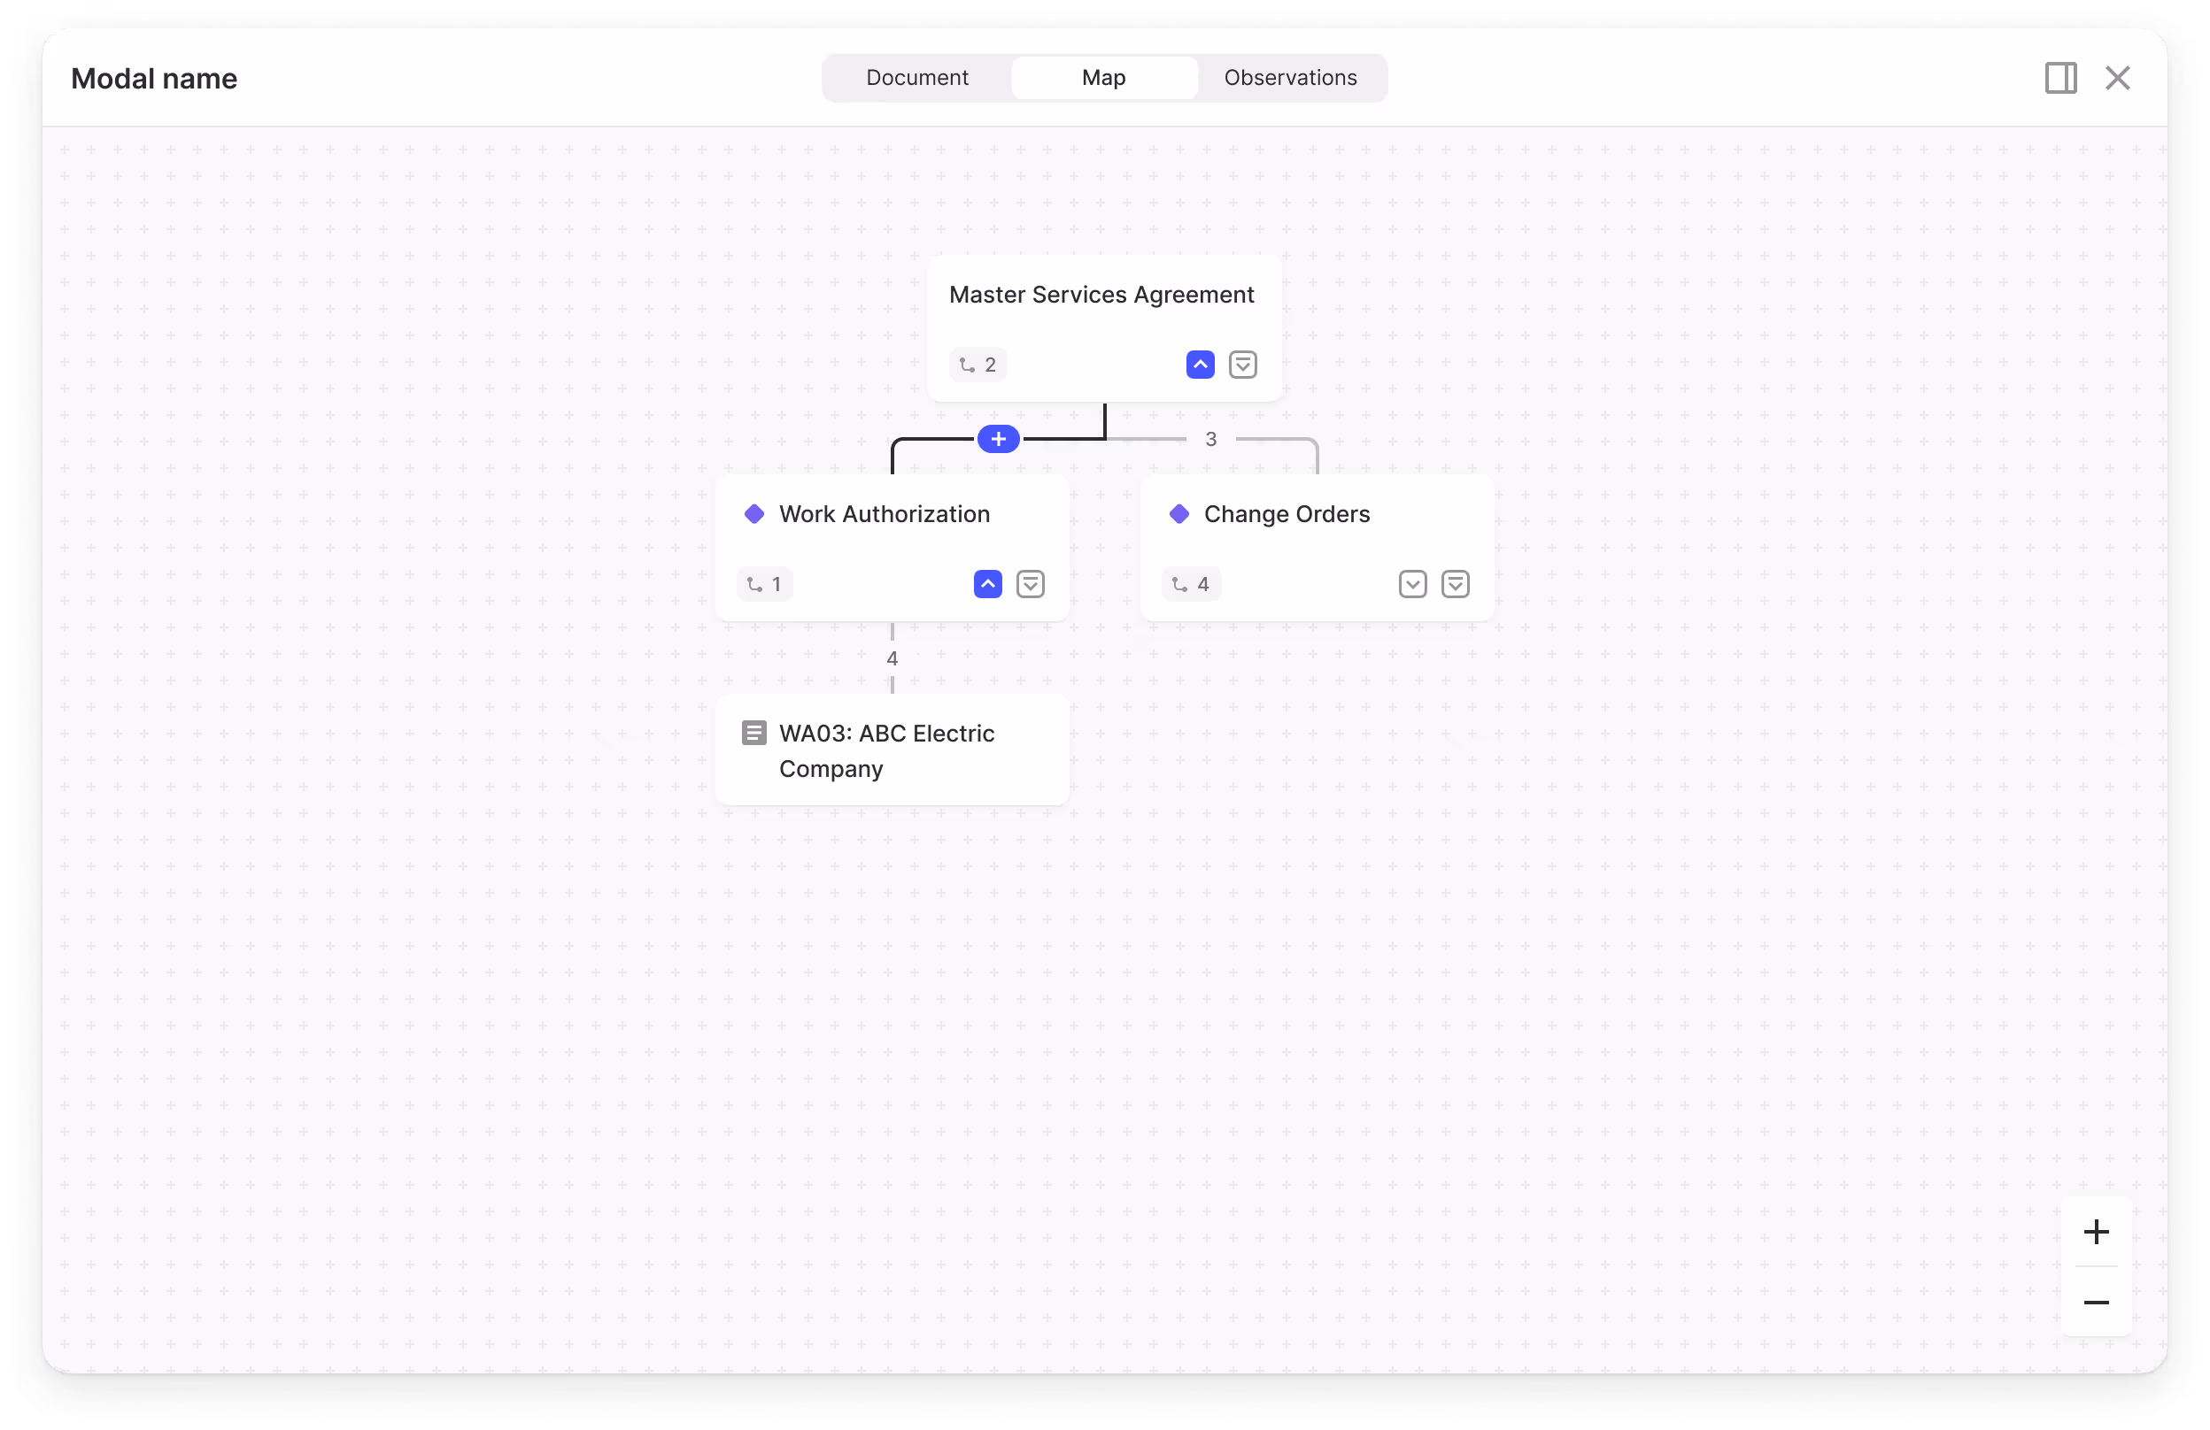Switch to the Observations tab
The width and height of the screenshot is (2210, 1430).
click(1290, 78)
